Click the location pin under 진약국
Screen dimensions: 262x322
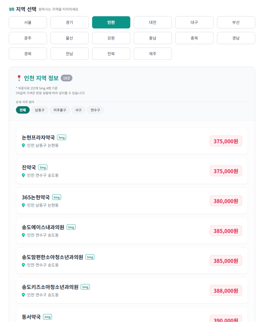(23, 175)
